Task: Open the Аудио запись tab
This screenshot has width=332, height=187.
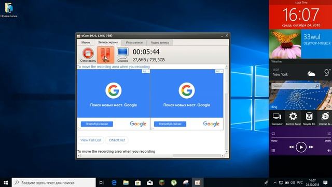Action: pos(160,43)
